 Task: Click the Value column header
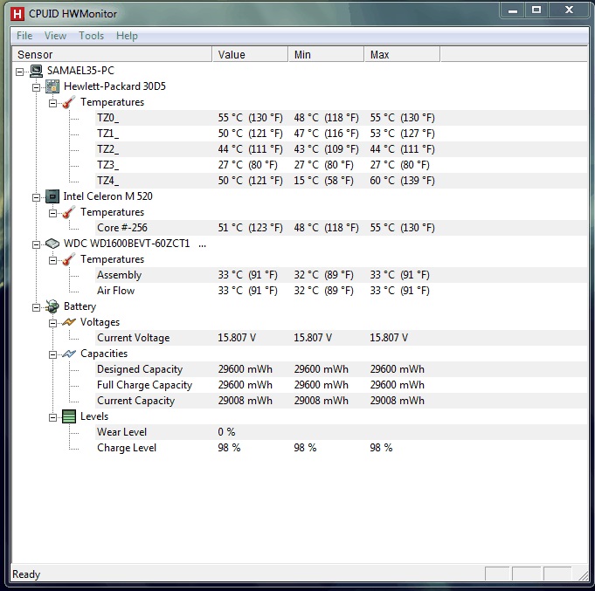point(250,55)
